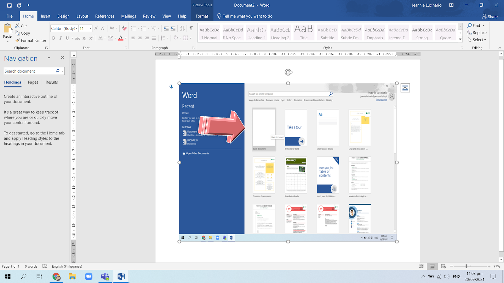Adjust the zoom slider

(466, 266)
